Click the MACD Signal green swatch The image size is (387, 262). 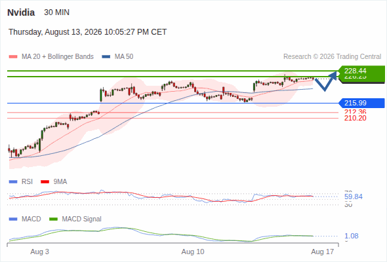tap(53, 219)
